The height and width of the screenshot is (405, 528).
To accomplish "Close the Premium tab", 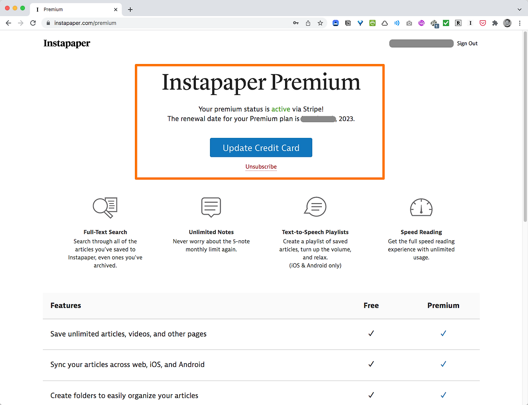I will click(x=115, y=9).
